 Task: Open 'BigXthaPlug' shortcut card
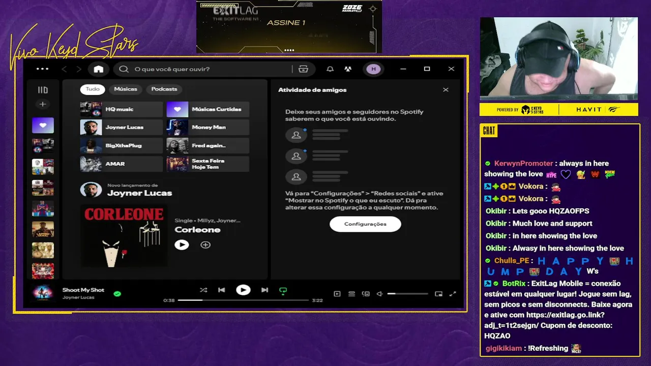(x=122, y=146)
